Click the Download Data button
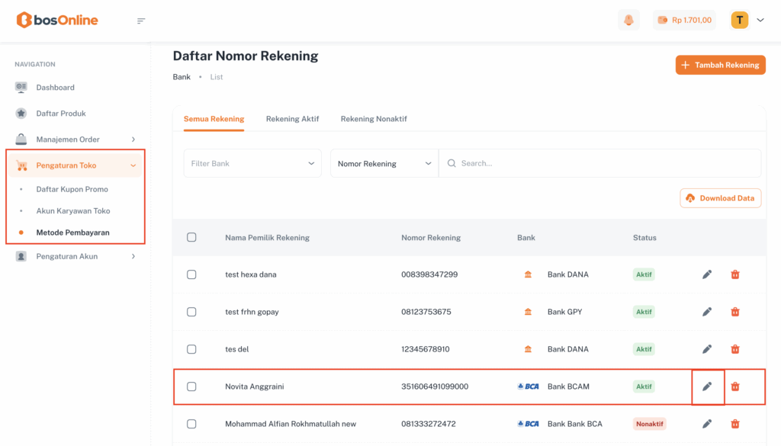Screen dimensions: 781x446 [720, 198]
